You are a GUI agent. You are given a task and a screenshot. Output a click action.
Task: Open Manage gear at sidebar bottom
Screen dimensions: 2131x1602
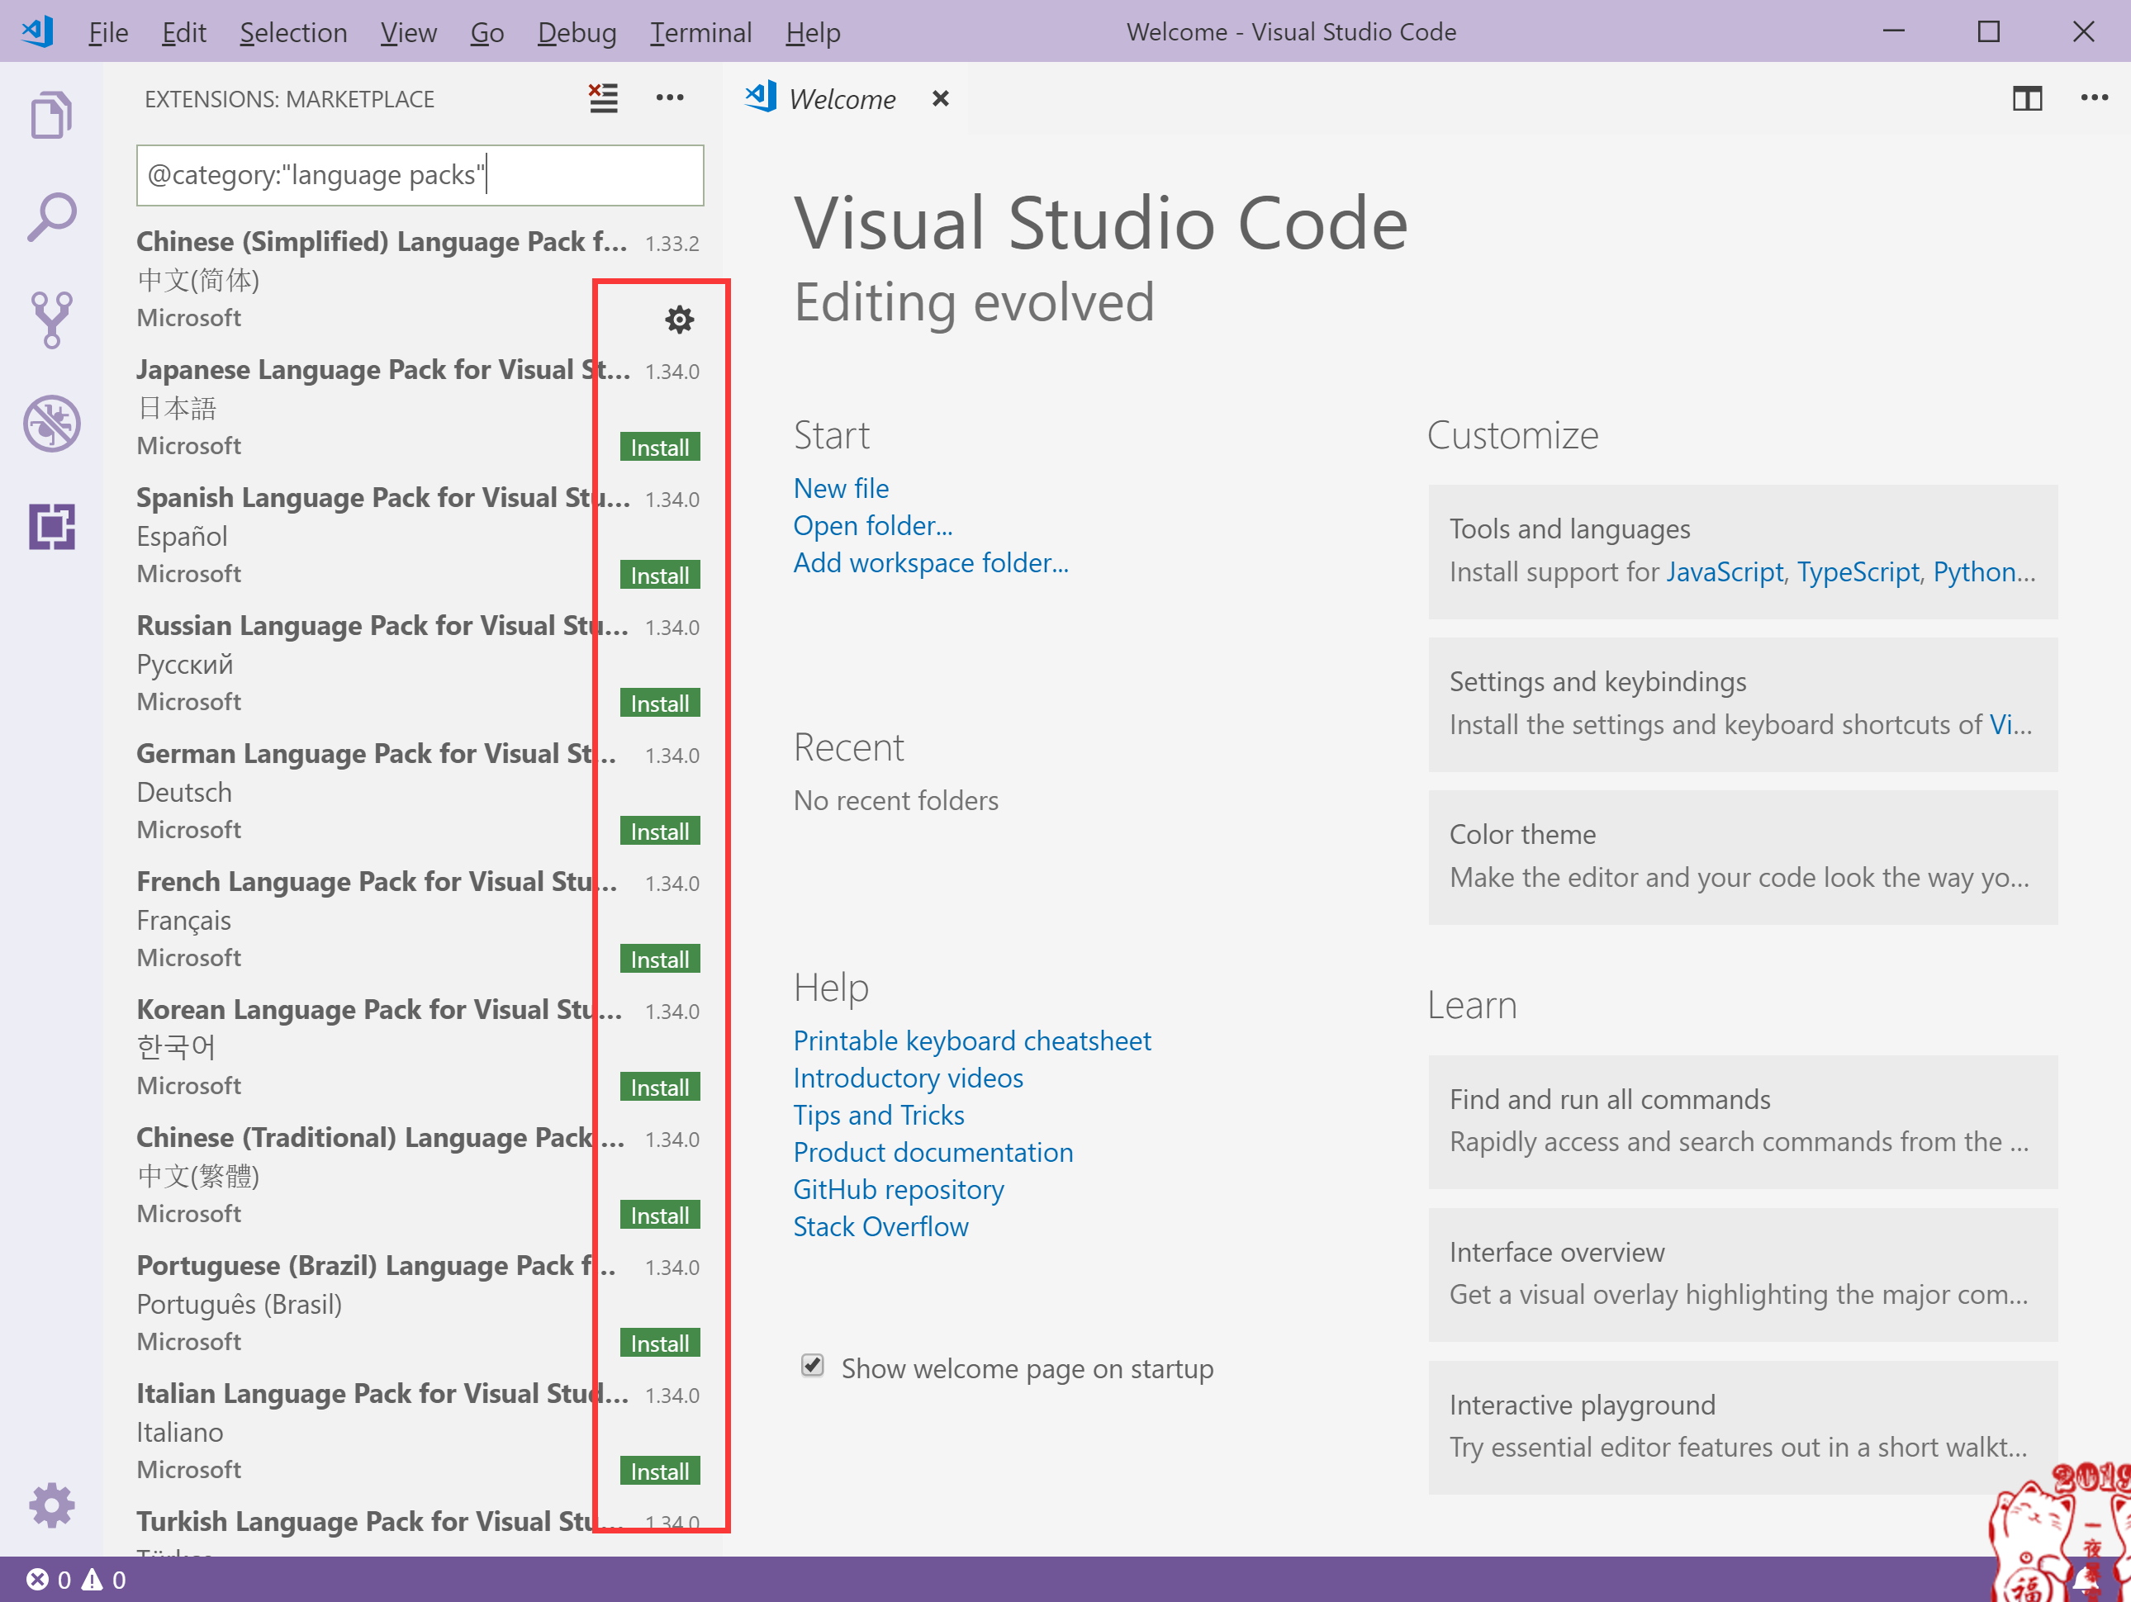point(51,1505)
